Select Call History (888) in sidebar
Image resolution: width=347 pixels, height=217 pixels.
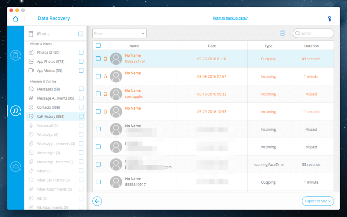click(x=50, y=116)
